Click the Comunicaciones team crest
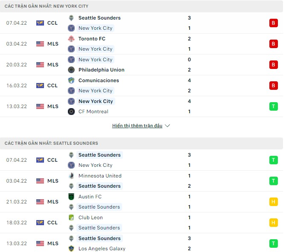The width and height of the screenshot is (286, 252). (71, 80)
